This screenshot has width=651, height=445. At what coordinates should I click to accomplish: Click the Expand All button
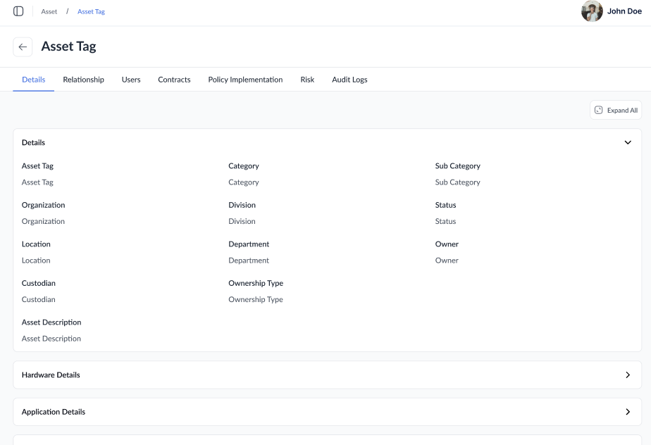tap(616, 110)
